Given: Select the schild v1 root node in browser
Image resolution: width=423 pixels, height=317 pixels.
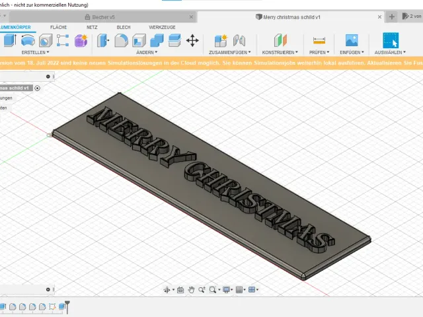Looking at the screenshot, I should pyautogui.click(x=16, y=88).
